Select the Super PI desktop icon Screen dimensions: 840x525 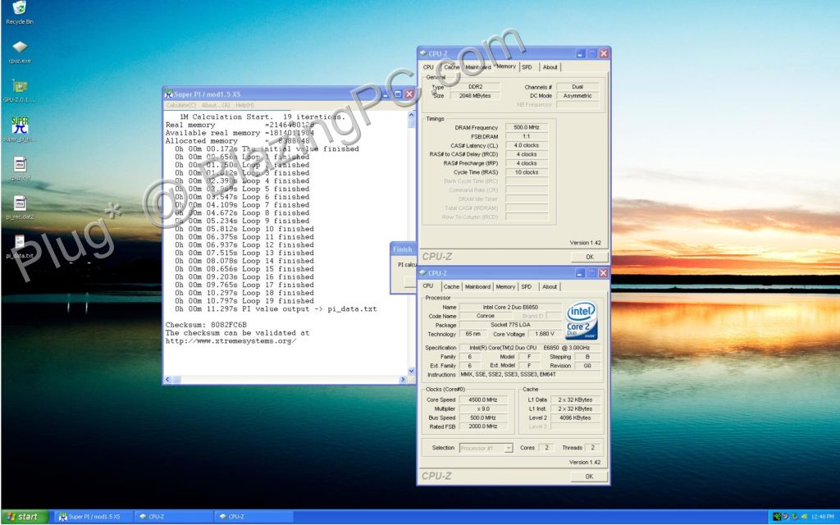point(20,126)
